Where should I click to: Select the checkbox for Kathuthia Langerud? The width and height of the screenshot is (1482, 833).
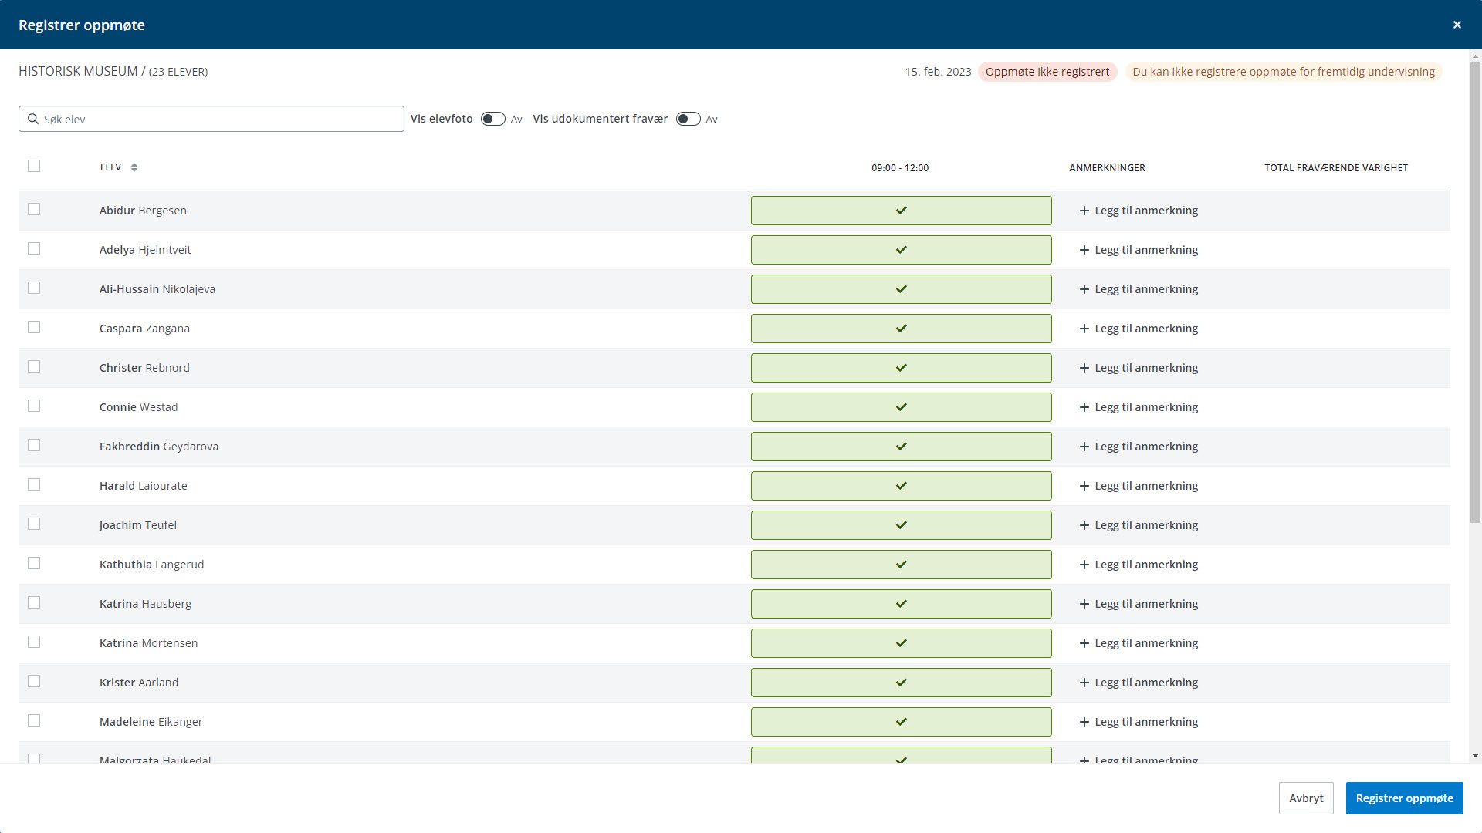point(34,563)
